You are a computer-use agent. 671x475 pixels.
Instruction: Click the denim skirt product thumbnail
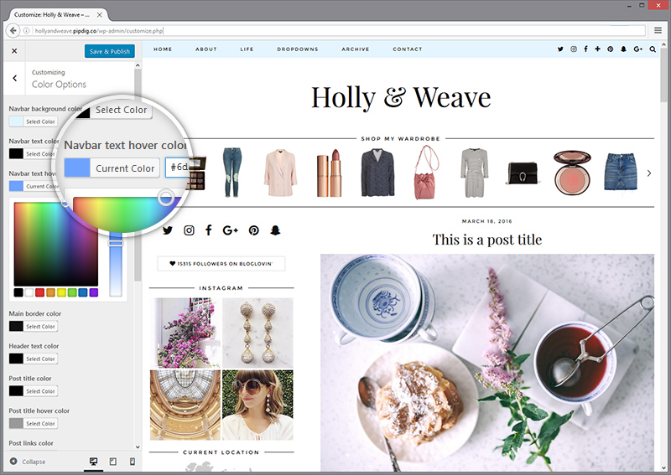click(x=621, y=172)
